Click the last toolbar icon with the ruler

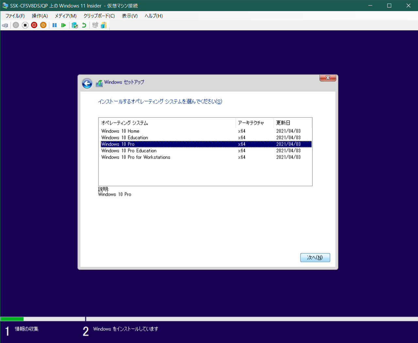[x=104, y=25]
